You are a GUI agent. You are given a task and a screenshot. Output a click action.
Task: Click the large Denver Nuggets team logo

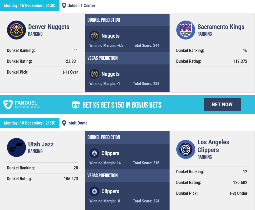[16, 30]
